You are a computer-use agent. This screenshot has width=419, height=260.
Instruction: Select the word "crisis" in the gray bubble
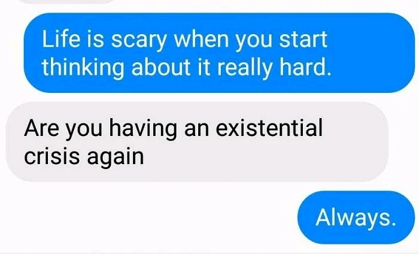click(x=52, y=156)
